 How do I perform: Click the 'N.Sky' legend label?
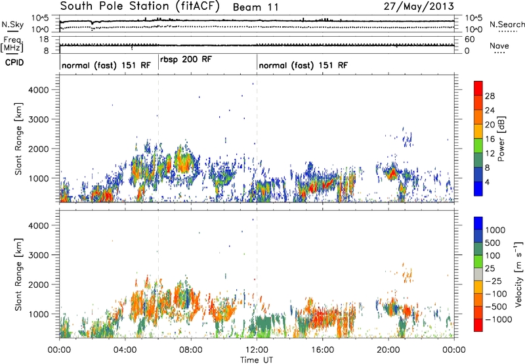coord(12,24)
